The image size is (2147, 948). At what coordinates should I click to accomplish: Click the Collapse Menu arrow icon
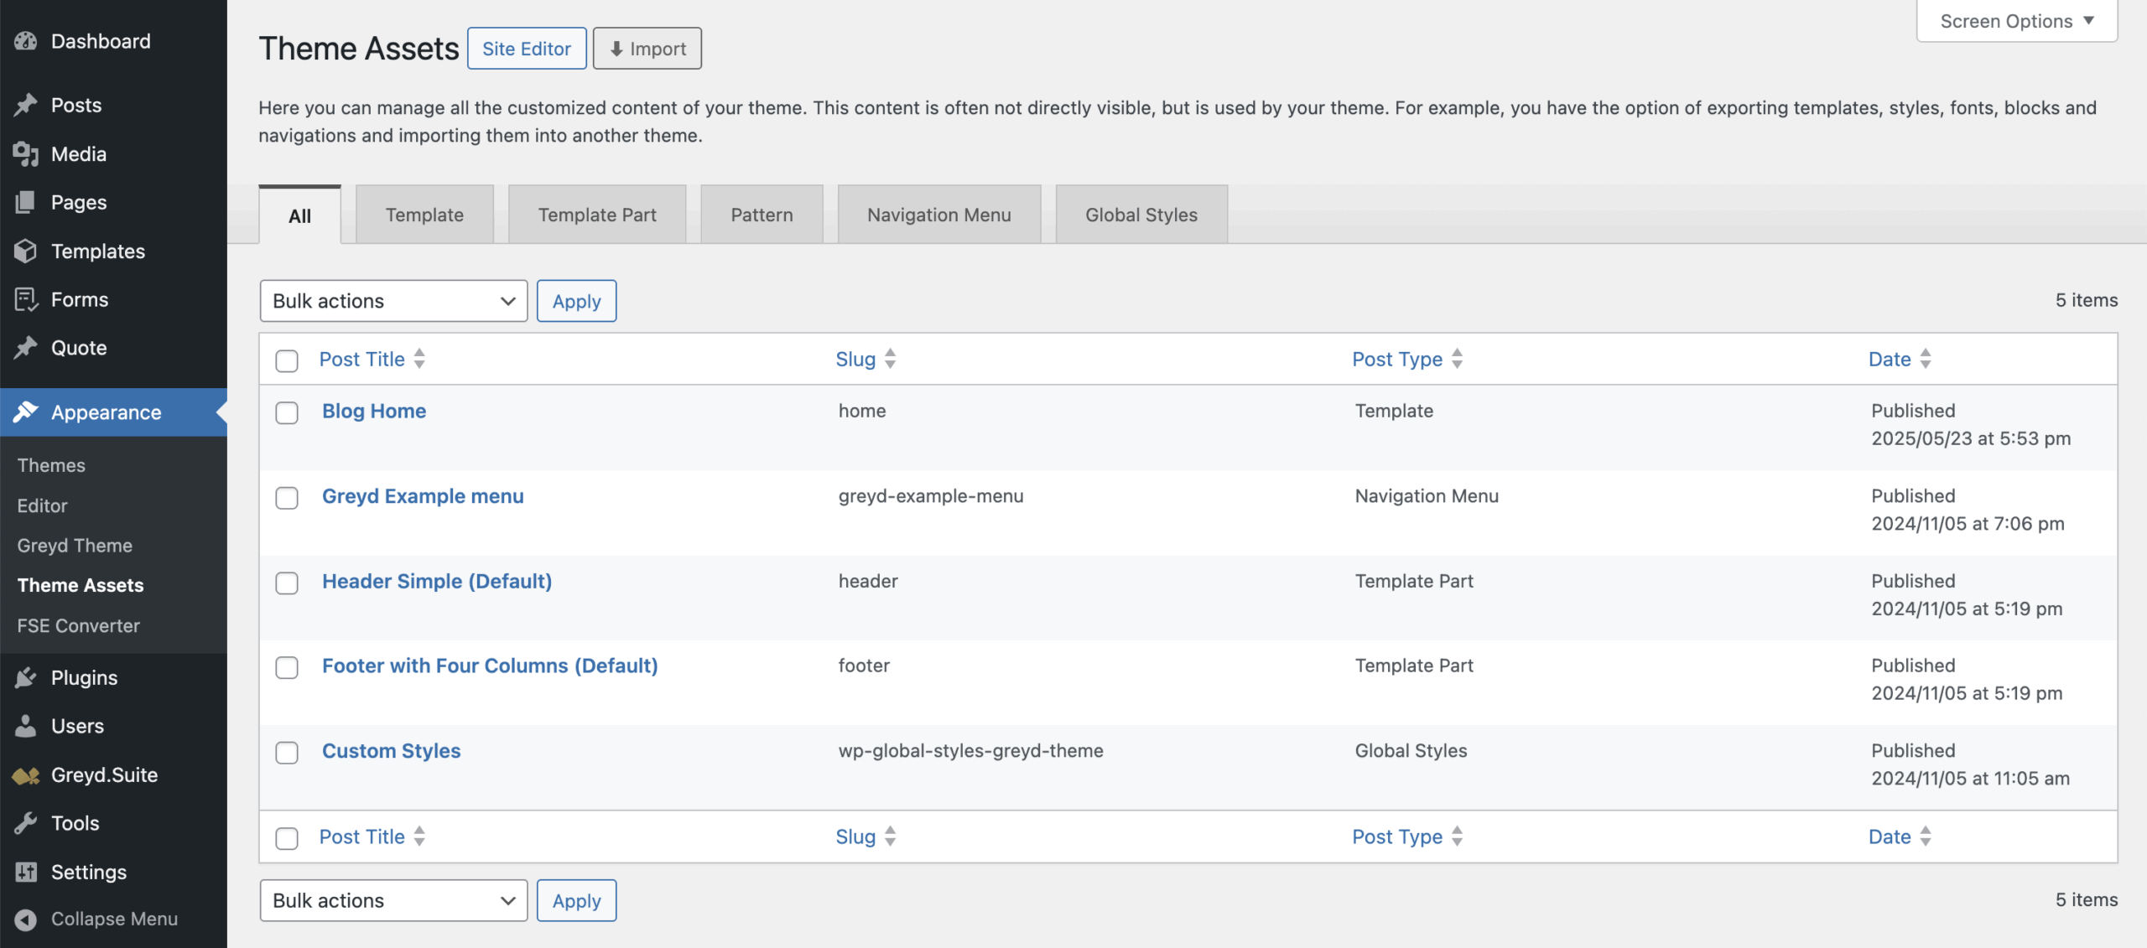click(26, 920)
